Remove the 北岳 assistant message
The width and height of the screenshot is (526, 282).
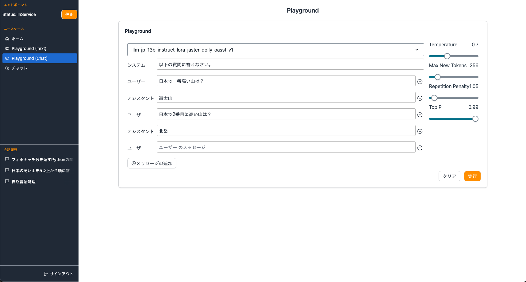420,131
